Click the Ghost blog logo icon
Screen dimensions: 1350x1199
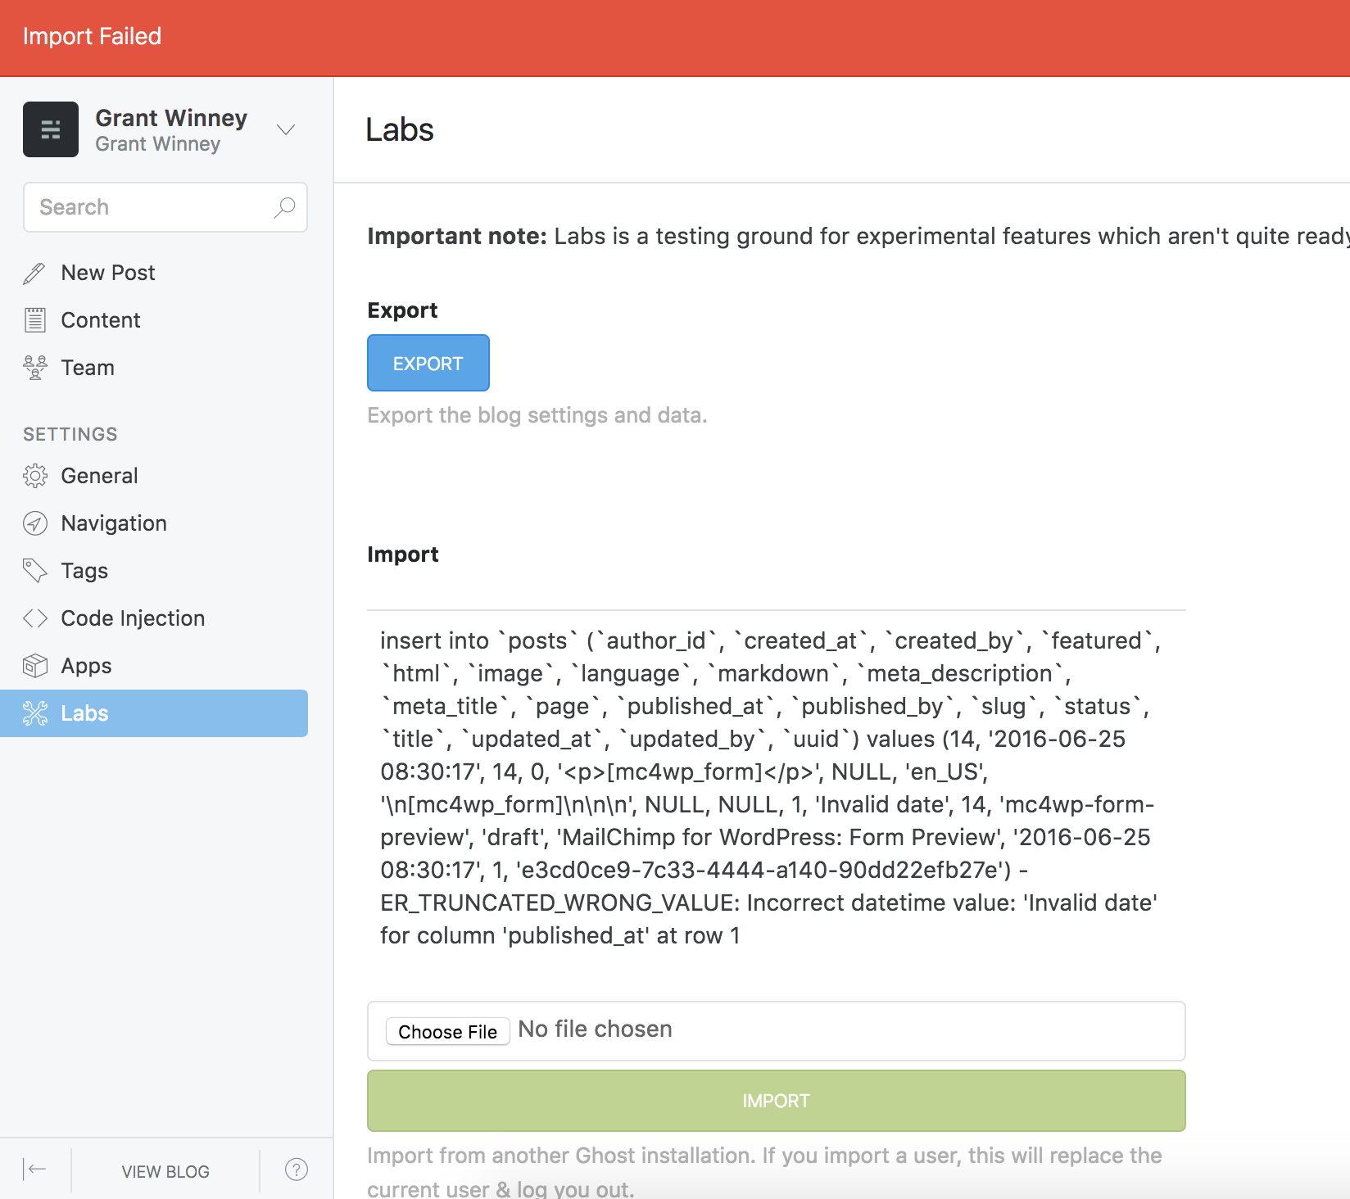(51, 129)
